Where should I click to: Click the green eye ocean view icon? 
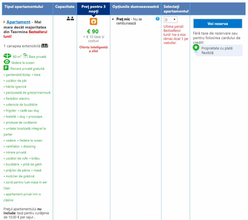coord(7,62)
